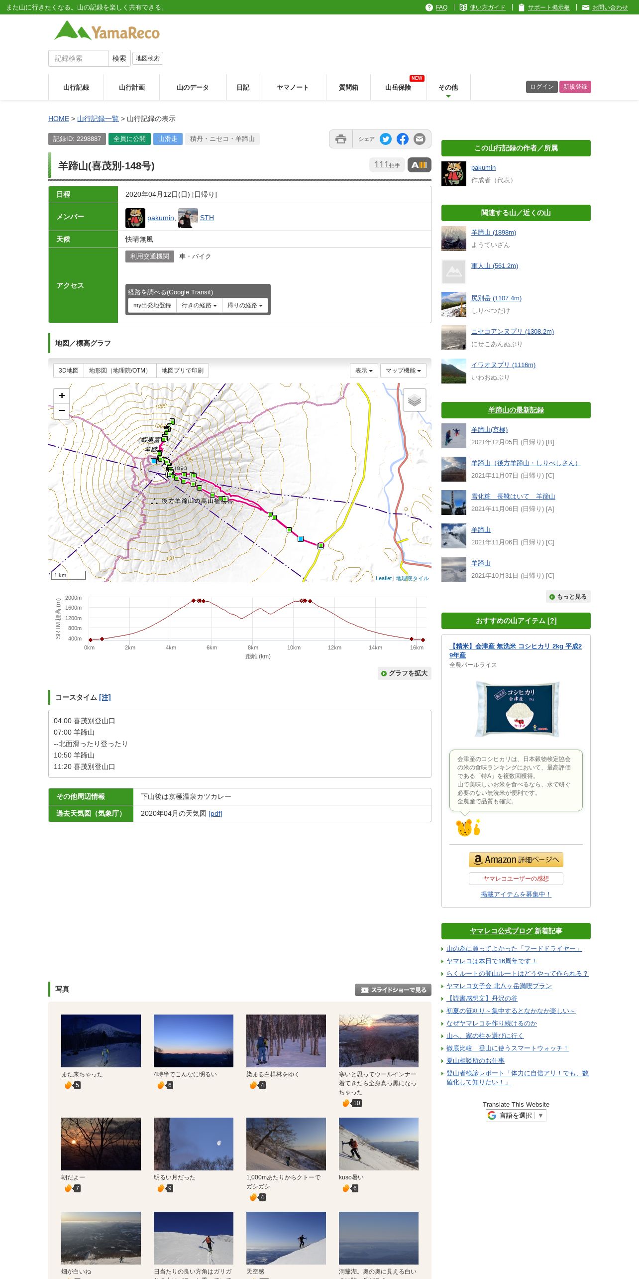Expand the 行きの経路 dropdown

[x=199, y=305]
